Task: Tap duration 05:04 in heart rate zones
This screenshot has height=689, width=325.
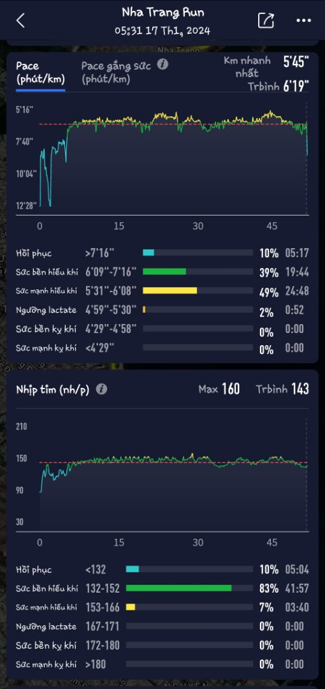Action: click(x=297, y=570)
